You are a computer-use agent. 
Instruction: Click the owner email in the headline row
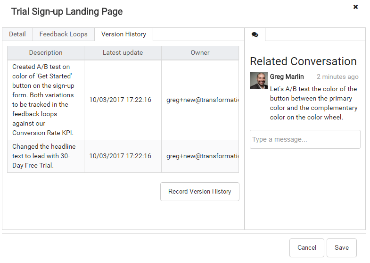pyautogui.click(x=202, y=156)
